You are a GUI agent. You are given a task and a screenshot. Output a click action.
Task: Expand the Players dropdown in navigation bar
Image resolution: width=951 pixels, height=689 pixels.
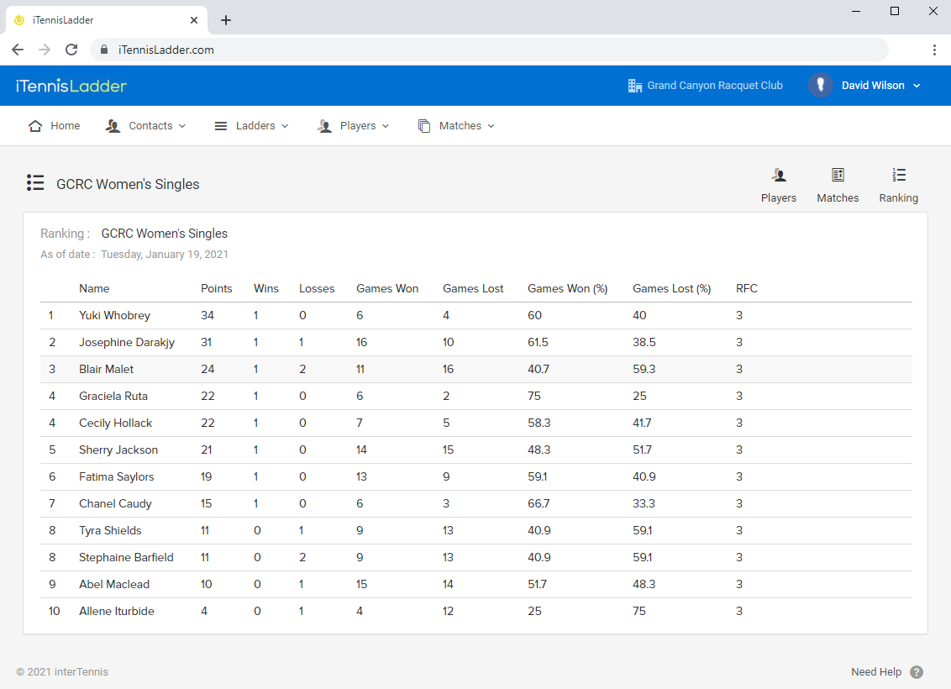coord(354,126)
